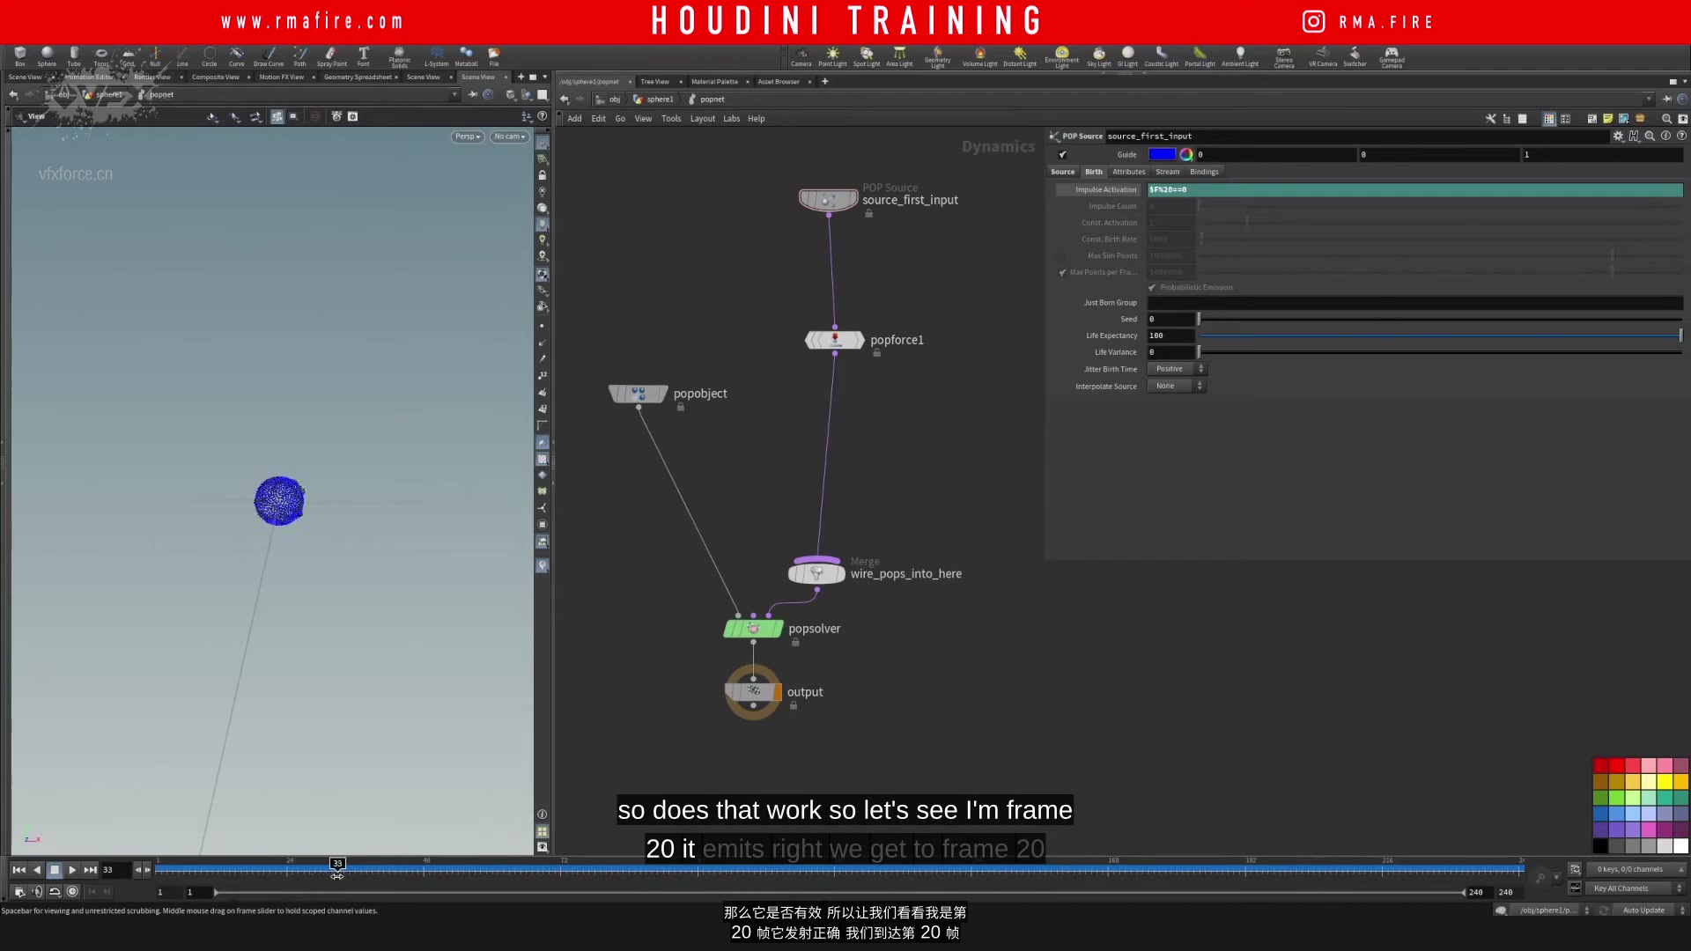Open the View label menu in viewport
The width and height of the screenshot is (1691, 951).
[36, 116]
